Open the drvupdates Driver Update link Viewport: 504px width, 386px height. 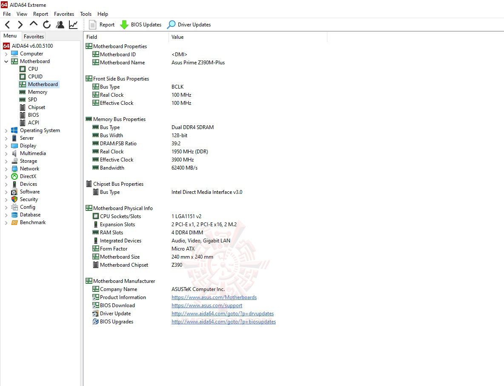[223, 313]
